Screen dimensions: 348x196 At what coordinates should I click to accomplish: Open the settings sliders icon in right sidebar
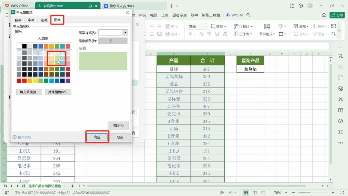[341, 67]
